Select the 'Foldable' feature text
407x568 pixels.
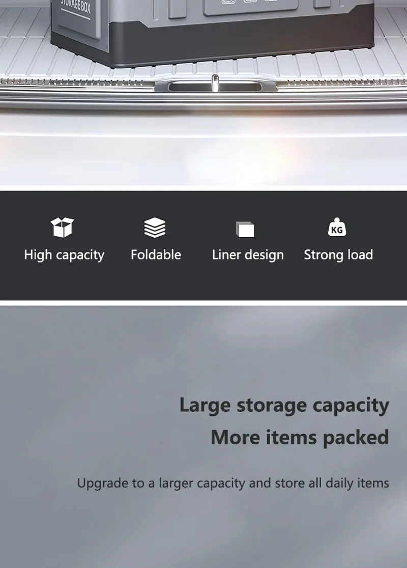[156, 254]
